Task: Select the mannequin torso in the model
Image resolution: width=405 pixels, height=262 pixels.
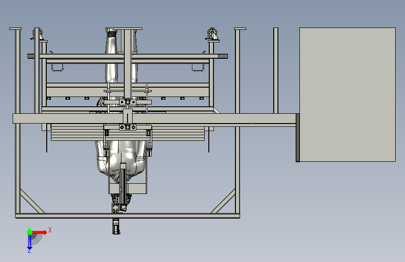Action: click(x=121, y=160)
